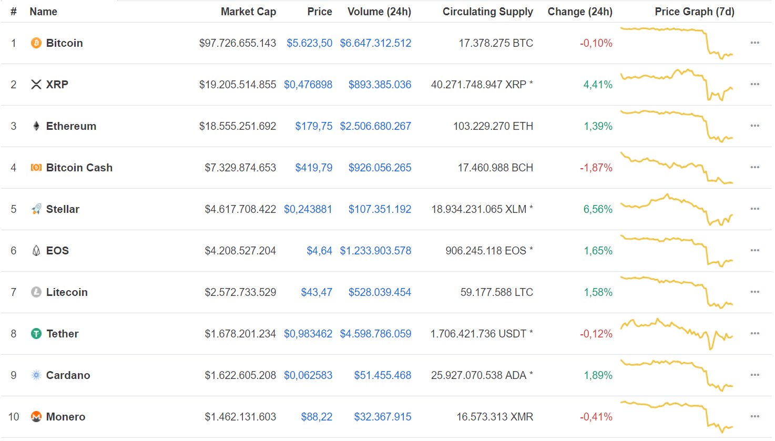Click the Tether logo icon
Viewport: 775px width, 441px height.
36,334
